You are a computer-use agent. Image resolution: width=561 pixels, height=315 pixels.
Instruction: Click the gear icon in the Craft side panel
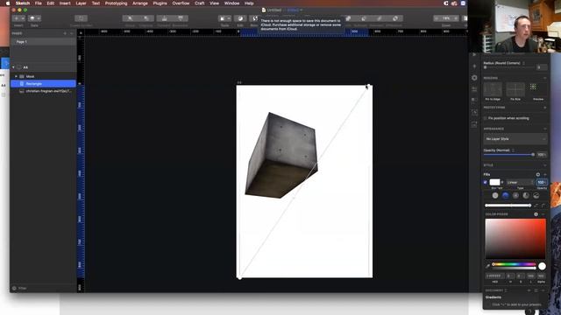[474, 78]
